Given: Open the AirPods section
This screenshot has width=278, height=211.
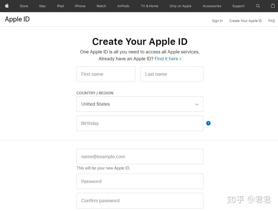Looking at the screenshot, I should click(x=123, y=6).
